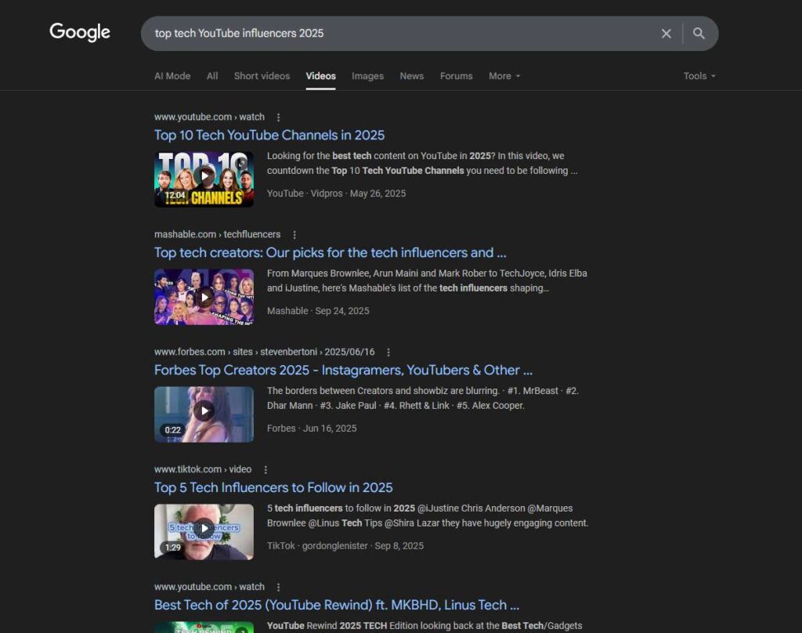The image size is (802, 633).
Task: Expand the More dropdown
Action: coord(504,76)
